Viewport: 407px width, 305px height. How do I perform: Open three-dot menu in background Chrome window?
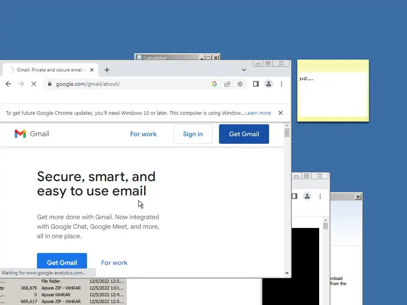pyautogui.click(x=320, y=196)
